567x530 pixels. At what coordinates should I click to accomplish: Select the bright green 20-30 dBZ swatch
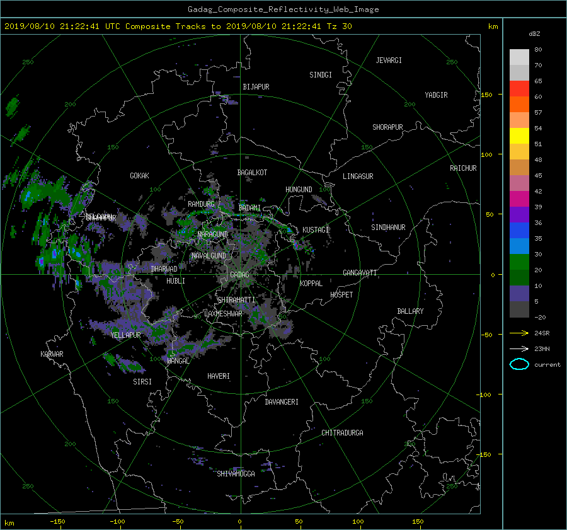(x=519, y=262)
